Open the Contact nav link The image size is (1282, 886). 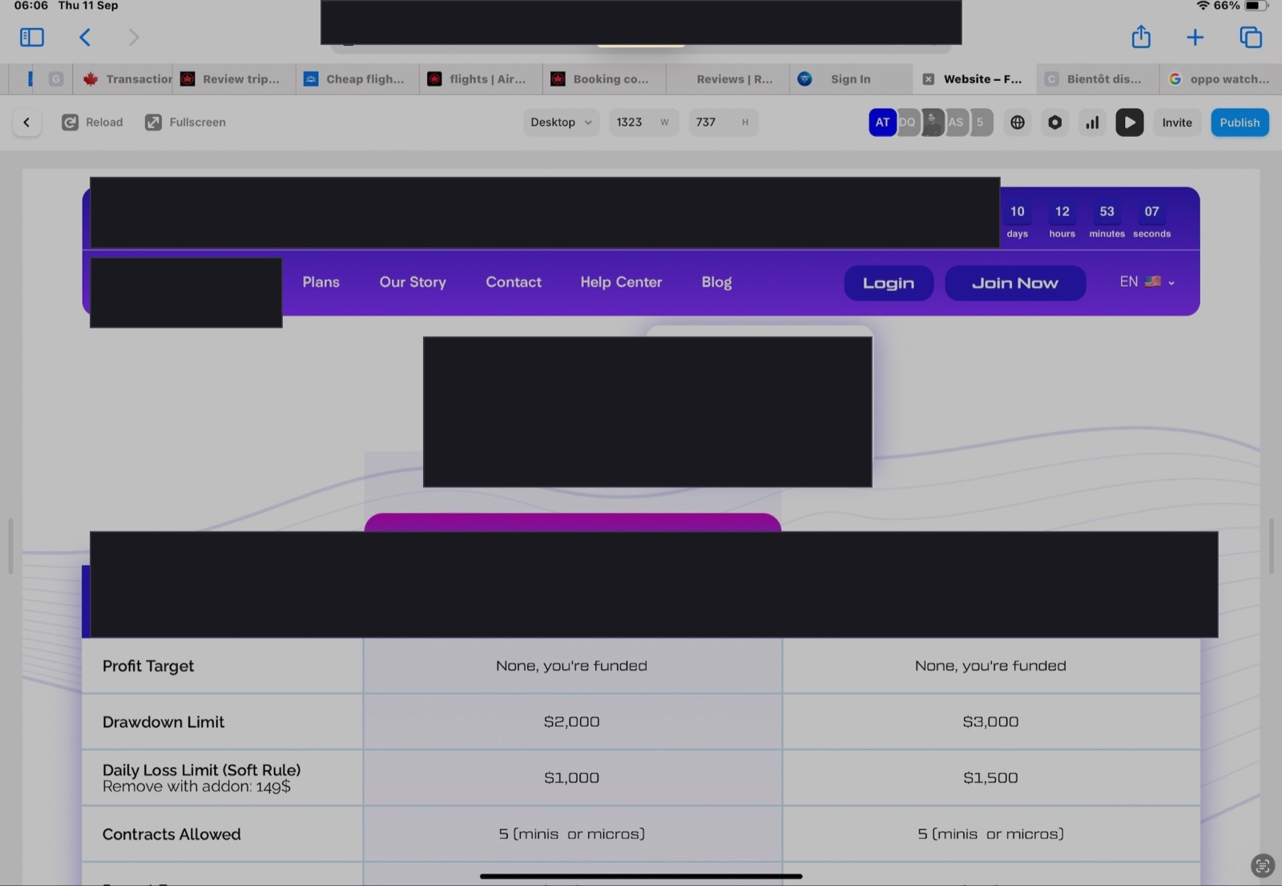tap(514, 282)
